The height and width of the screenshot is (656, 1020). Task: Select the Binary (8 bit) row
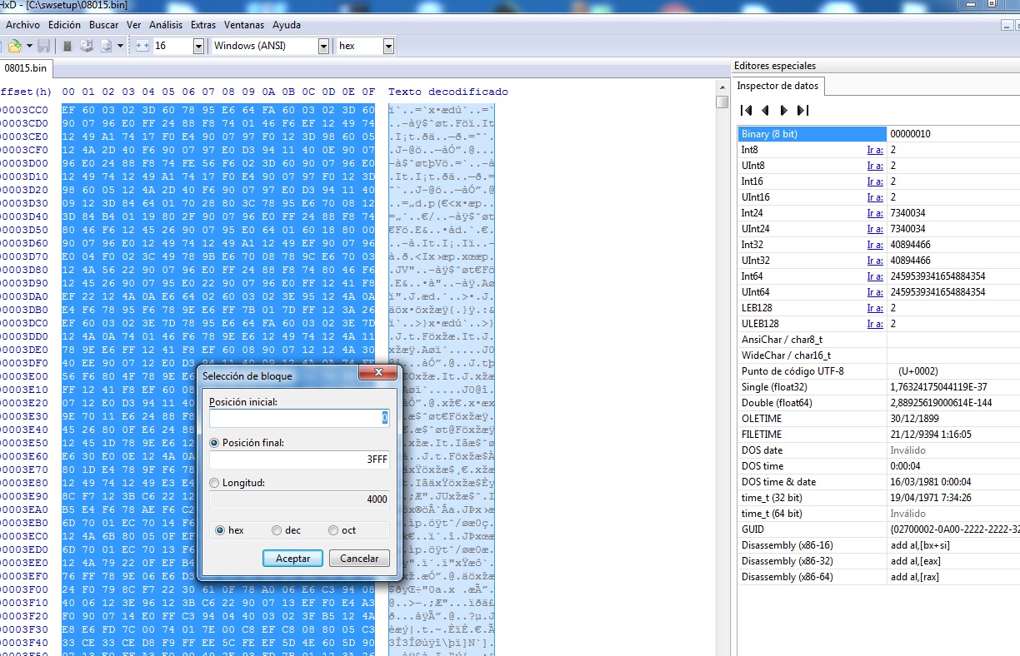879,134
